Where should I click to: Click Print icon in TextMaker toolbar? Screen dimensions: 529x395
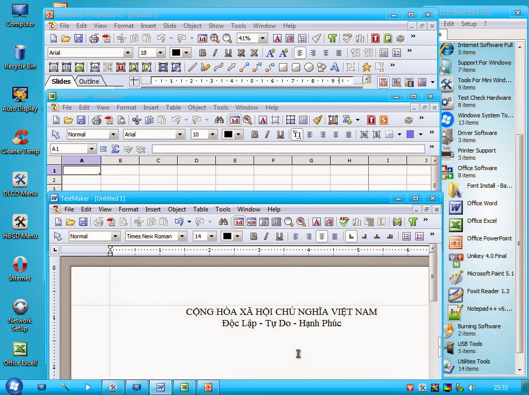[99, 222]
